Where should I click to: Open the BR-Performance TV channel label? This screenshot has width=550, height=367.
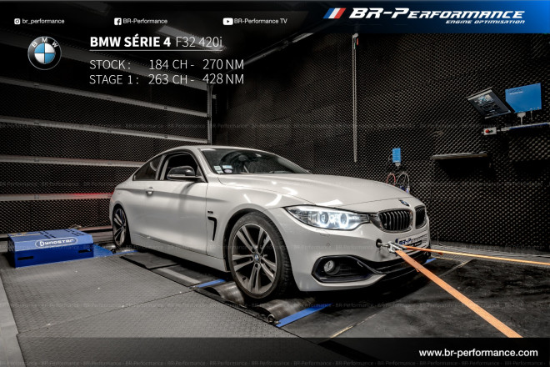(260, 21)
